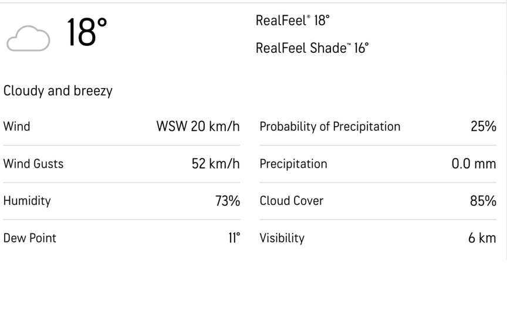Click the 25% precipitation probability value
507x317 pixels.
(483, 126)
